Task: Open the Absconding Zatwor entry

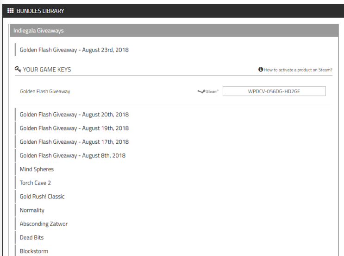Action: [44, 224]
